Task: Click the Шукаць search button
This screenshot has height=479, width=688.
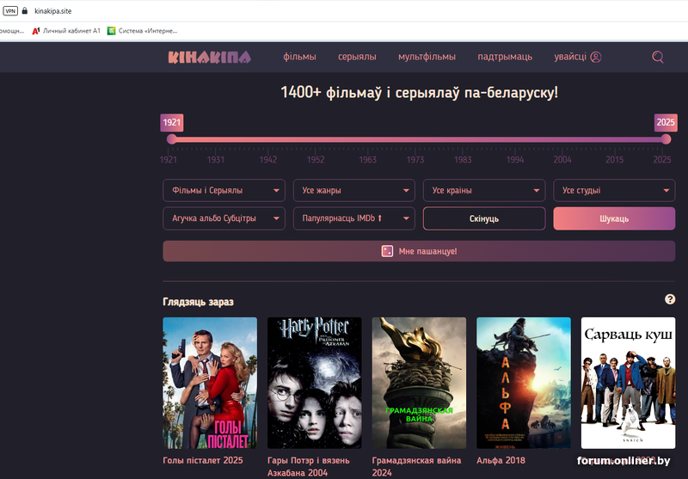Action: [614, 218]
